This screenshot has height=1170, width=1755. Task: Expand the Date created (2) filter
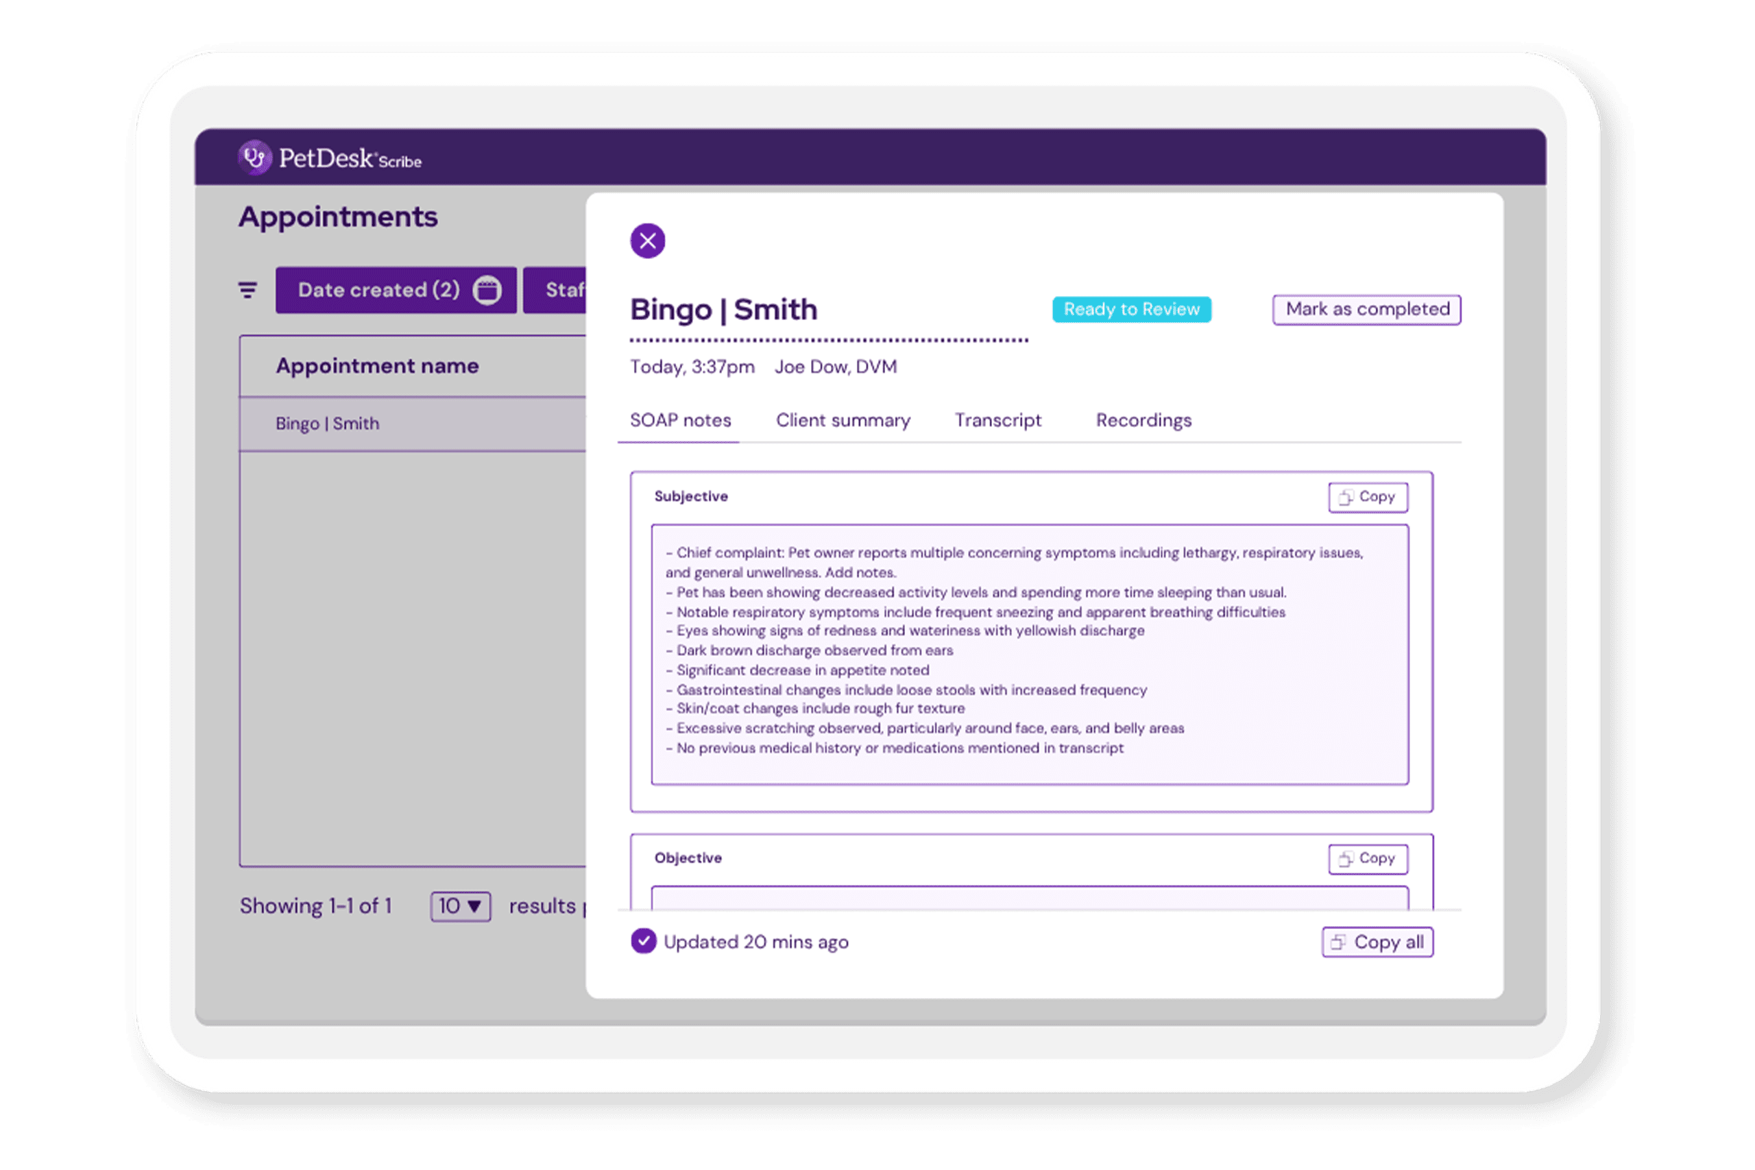click(x=379, y=289)
